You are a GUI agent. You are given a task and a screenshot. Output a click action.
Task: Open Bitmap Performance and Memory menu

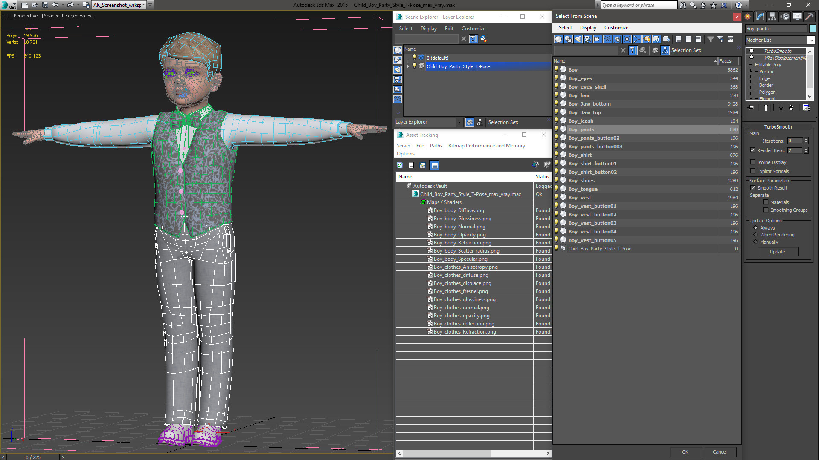tap(486, 146)
